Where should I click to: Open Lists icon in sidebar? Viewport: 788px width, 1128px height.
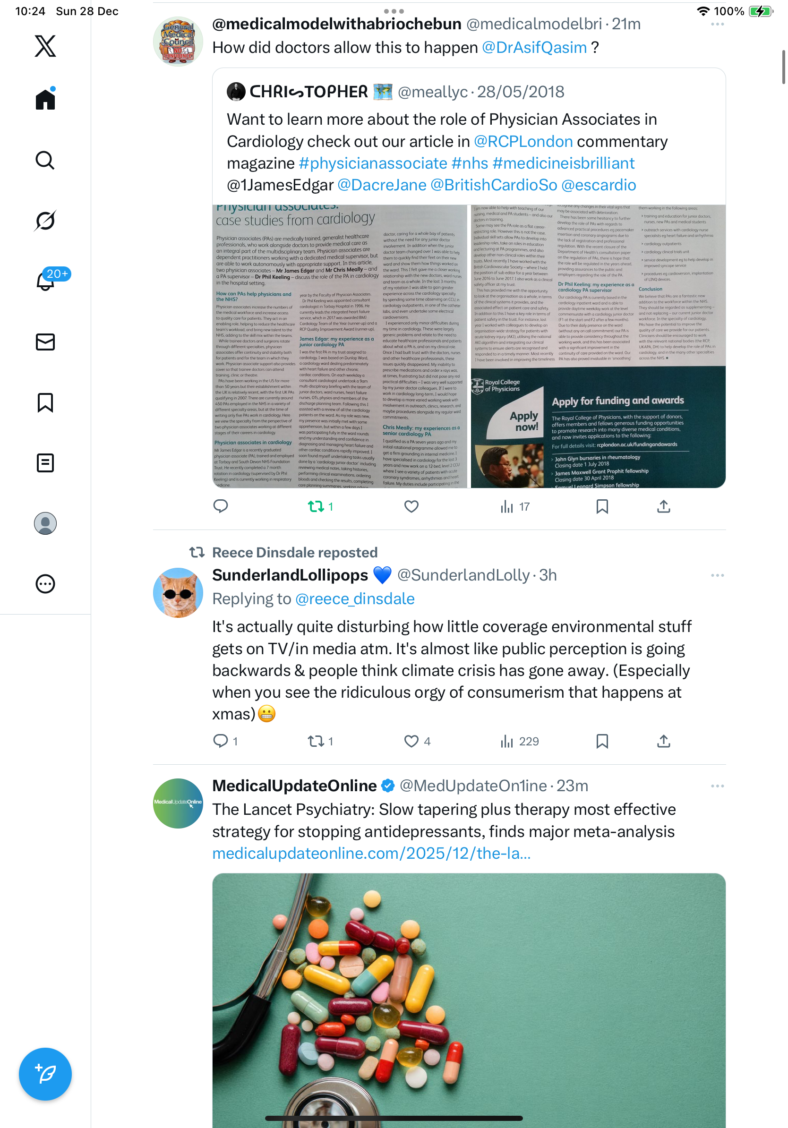point(45,463)
